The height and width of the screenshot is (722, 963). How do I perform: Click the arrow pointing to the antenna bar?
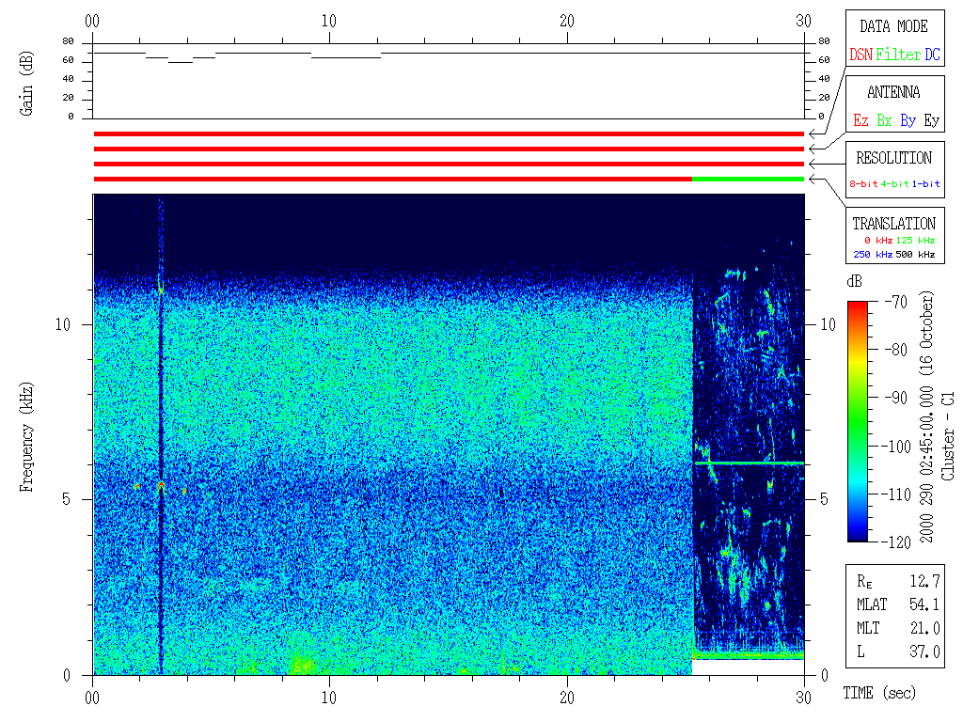click(x=816, y=149)
